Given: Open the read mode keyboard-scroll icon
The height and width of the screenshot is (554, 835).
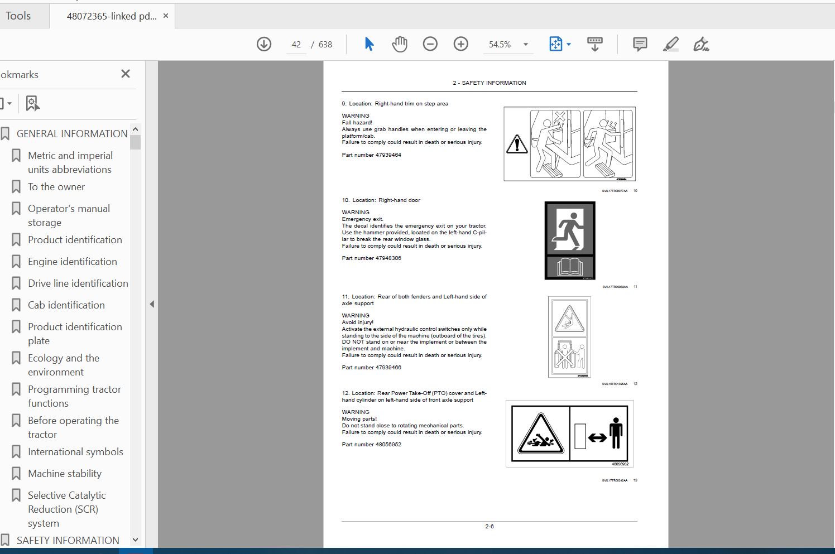Looking at the screenshot, I should pos(595,44).
